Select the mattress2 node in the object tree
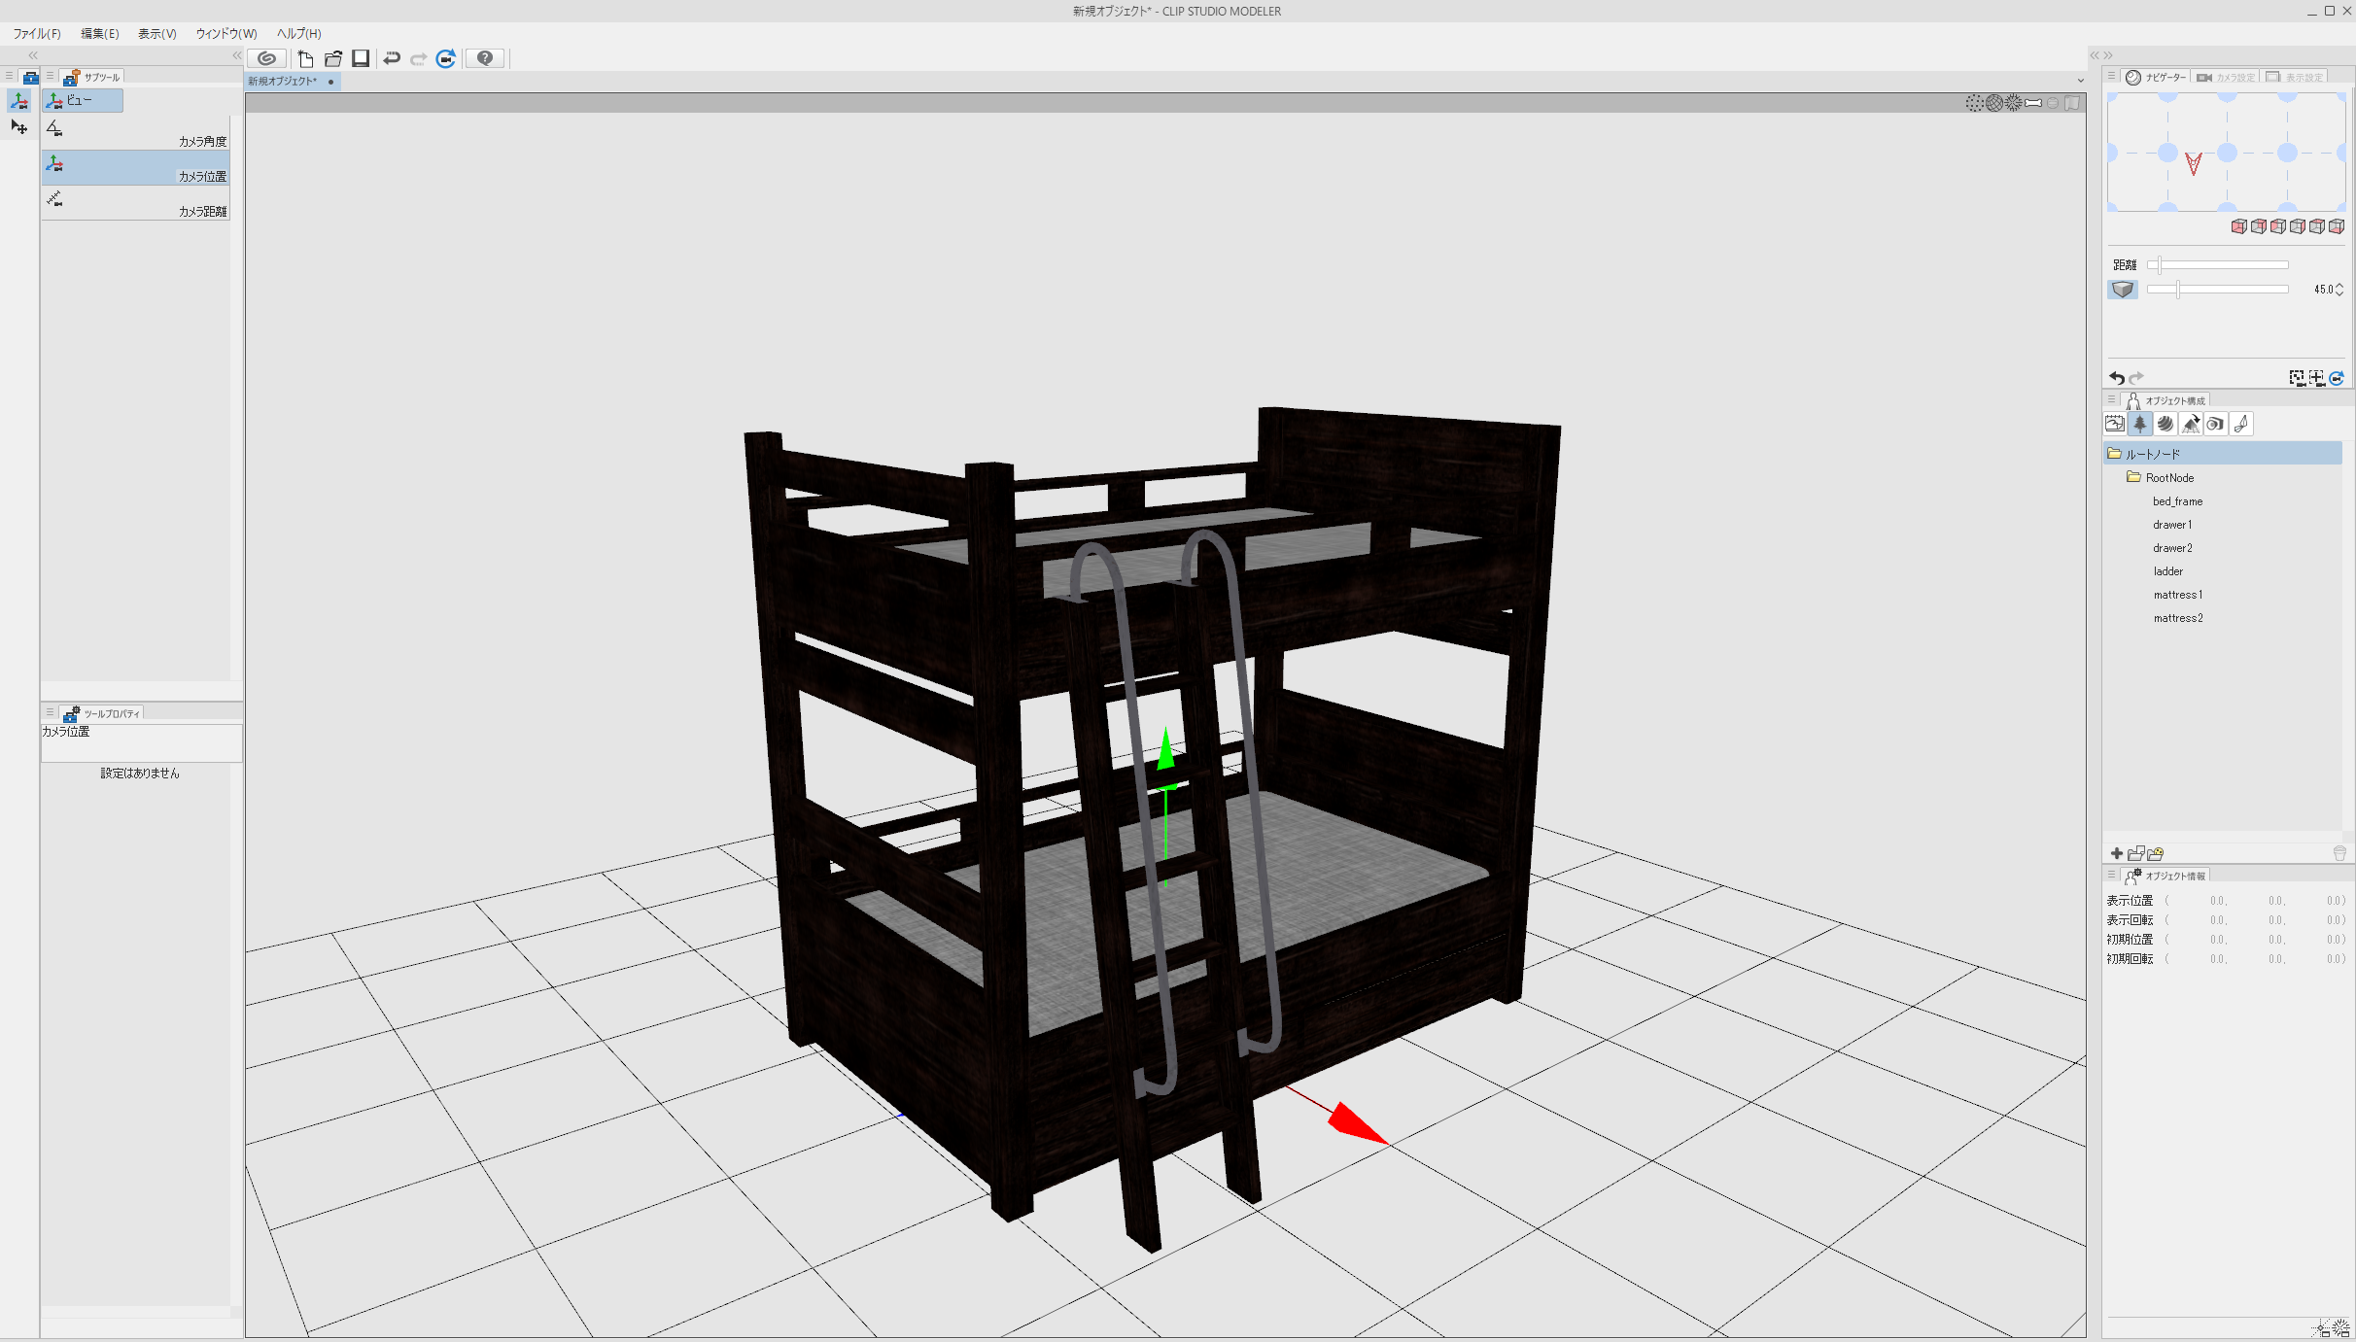2356x1342 pixels. [2178, 617]
